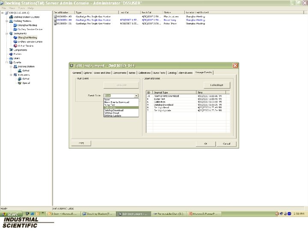Click the red Out of Service icon
308x231 pixels.
point(15,46)
